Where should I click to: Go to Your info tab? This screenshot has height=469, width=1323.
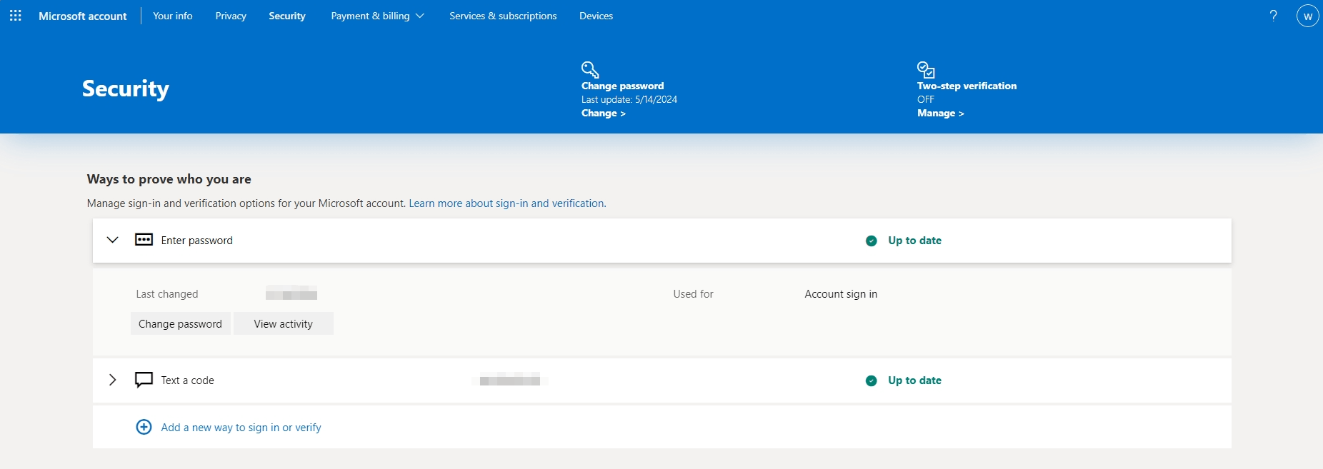tap(173, 16)
